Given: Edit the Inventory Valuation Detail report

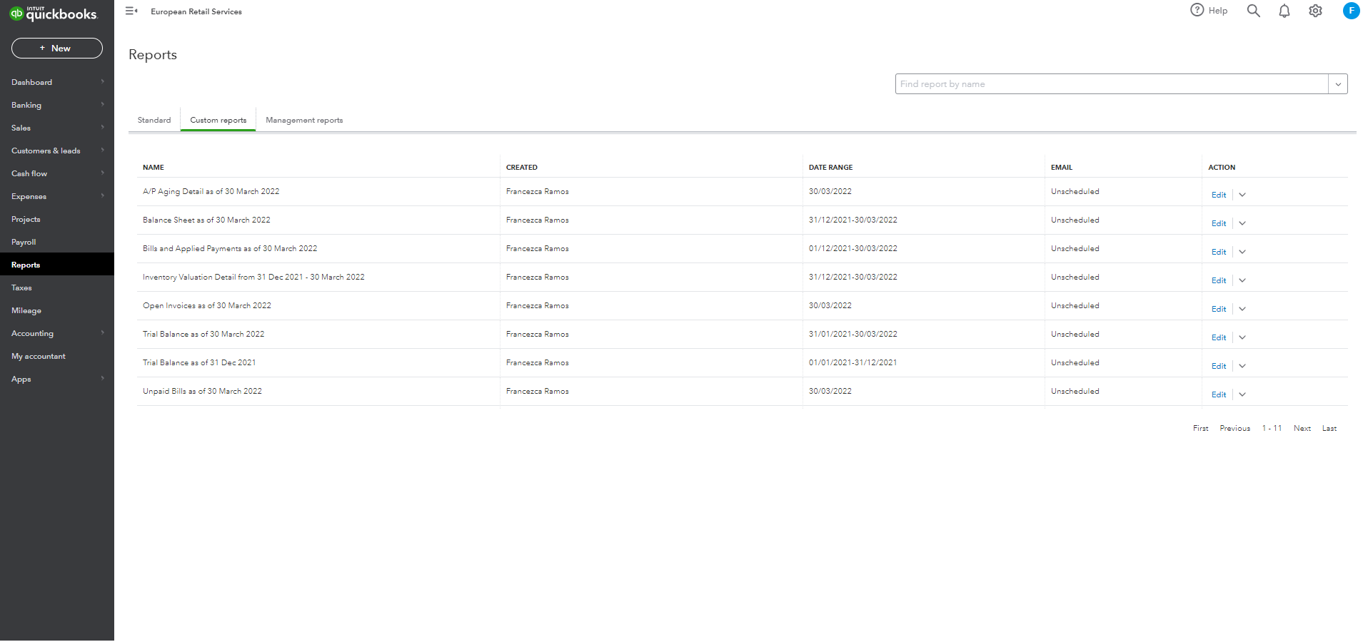Looking at the screenshot, I should click(1219, 280).
